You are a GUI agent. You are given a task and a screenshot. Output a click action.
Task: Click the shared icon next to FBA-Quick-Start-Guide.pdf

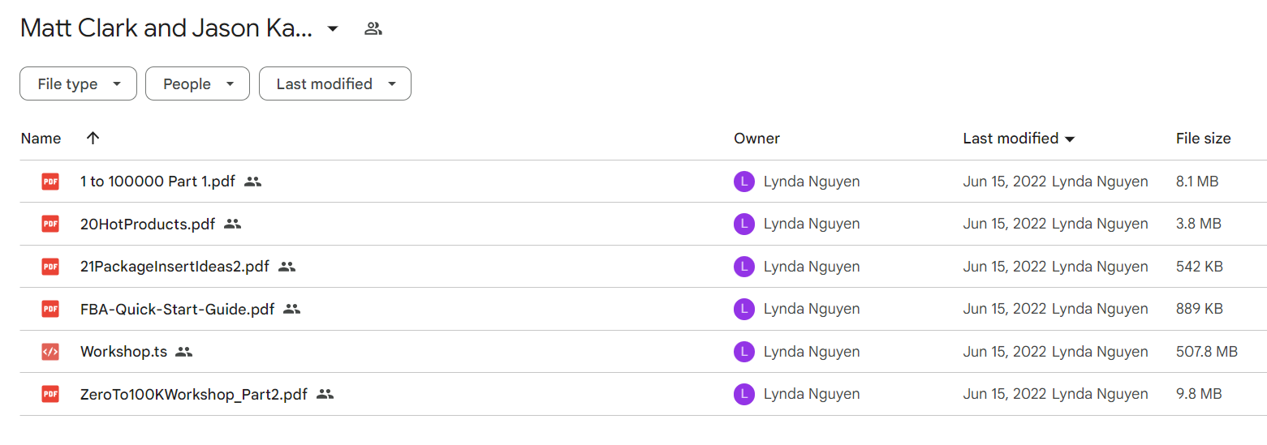click(x=292, y=309)
